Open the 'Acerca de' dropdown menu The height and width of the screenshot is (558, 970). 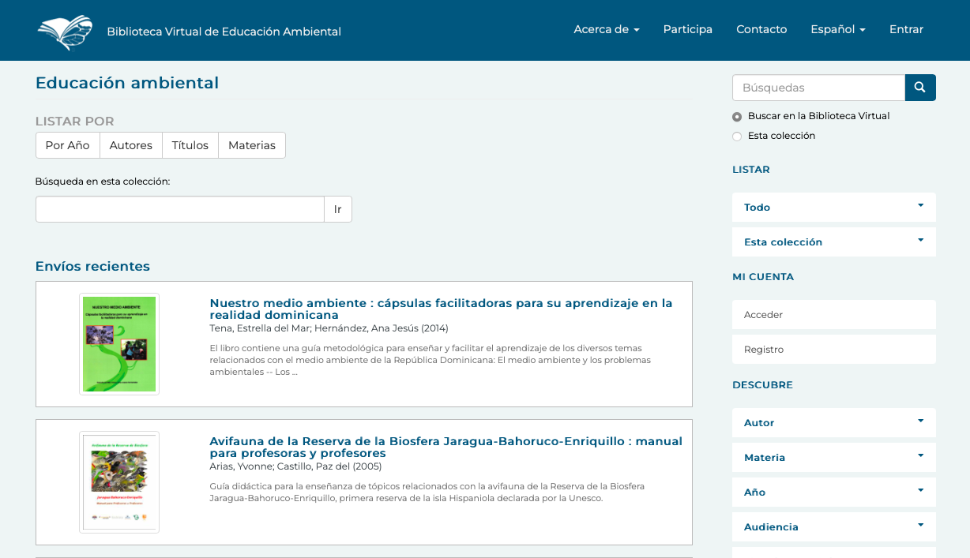coord(606,29)
